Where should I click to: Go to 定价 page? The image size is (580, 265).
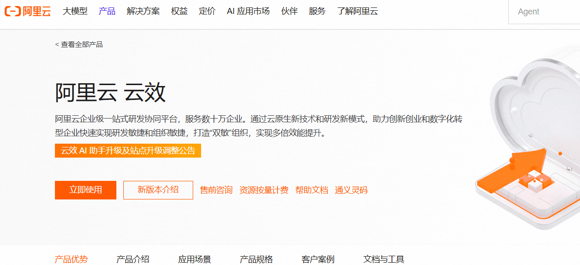coord(207,11)
